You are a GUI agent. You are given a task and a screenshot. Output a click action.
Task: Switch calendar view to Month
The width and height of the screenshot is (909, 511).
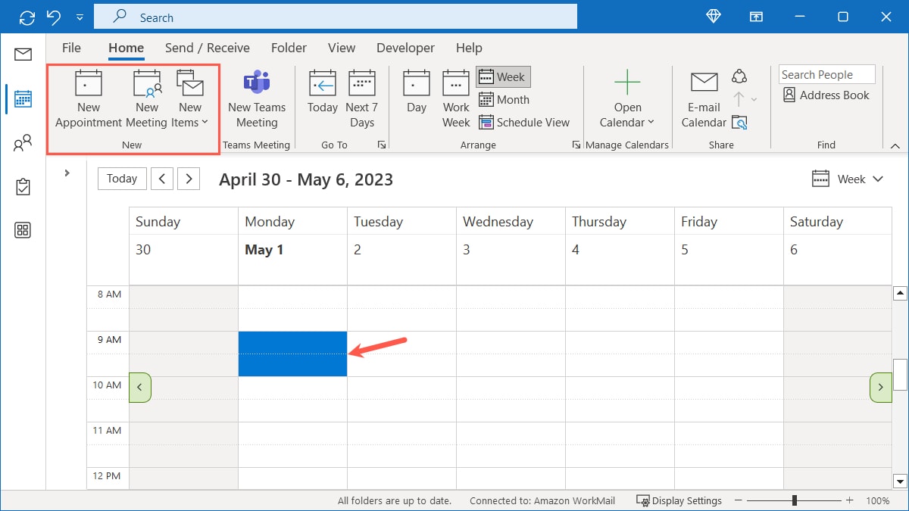pyautogui.click(x=504, y=99)
